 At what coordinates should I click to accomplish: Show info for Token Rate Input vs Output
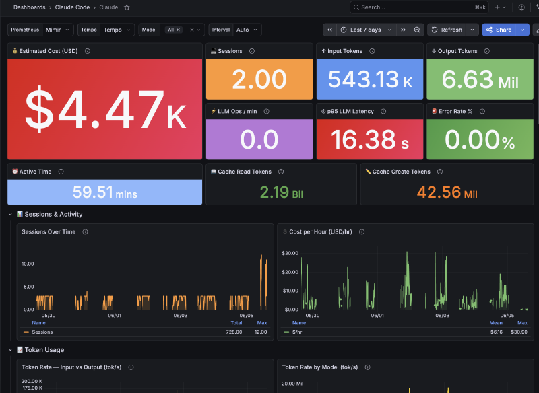[x=131, y=367]
